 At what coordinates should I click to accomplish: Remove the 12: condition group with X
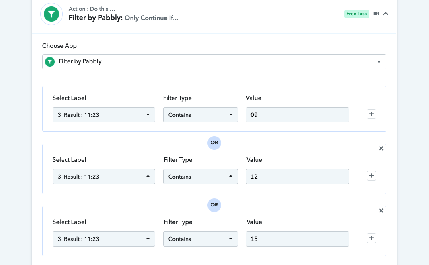pyautogui.click(x=381, y=148)
